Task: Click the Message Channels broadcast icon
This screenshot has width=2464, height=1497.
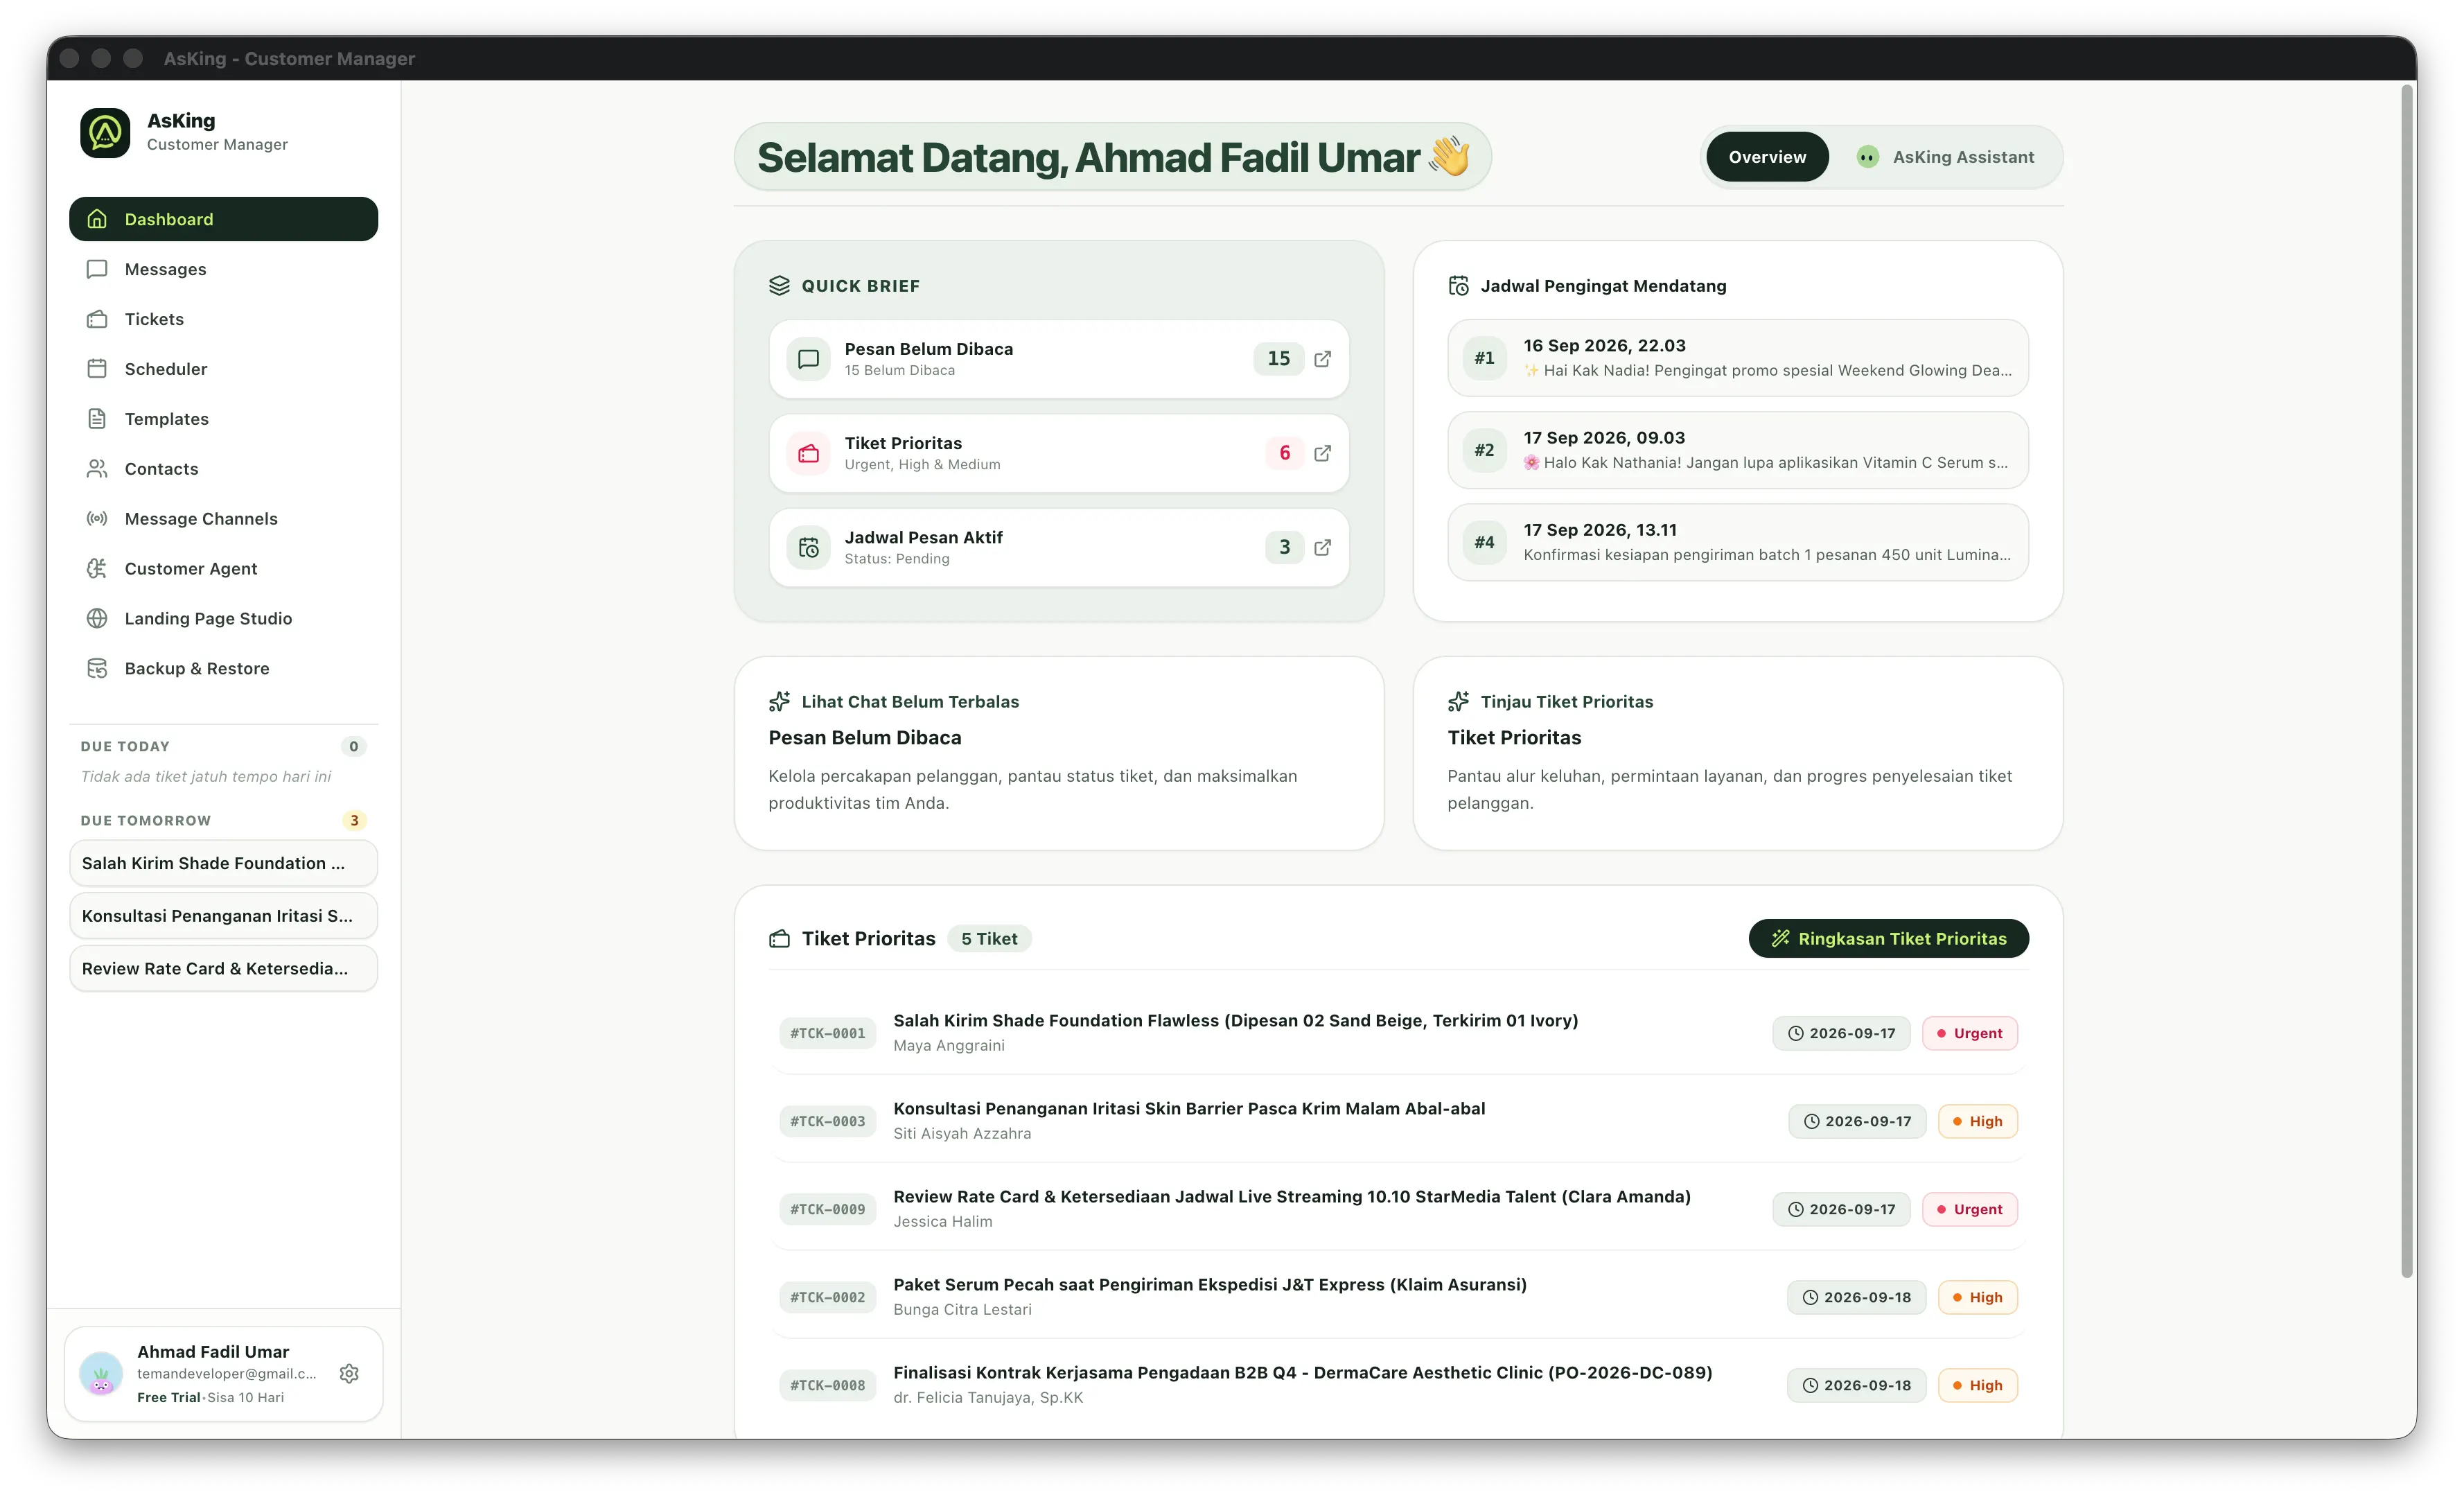Action: point(97,519)
